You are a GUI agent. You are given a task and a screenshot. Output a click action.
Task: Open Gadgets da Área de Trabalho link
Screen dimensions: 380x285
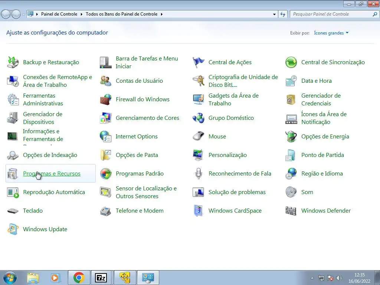coord(233,99)
